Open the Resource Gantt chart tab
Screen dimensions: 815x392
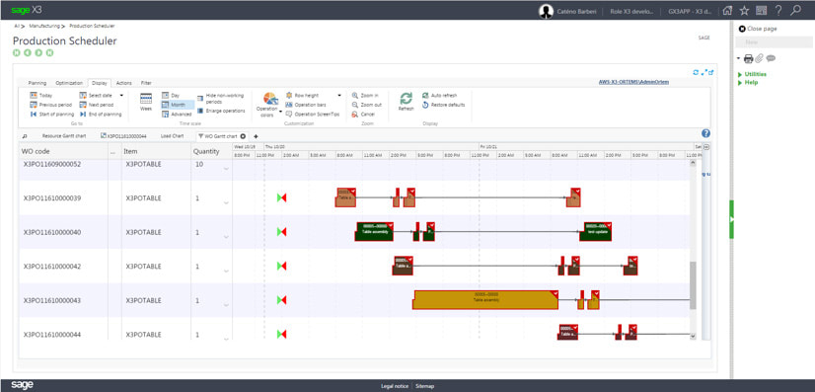(x=64, y=135)
